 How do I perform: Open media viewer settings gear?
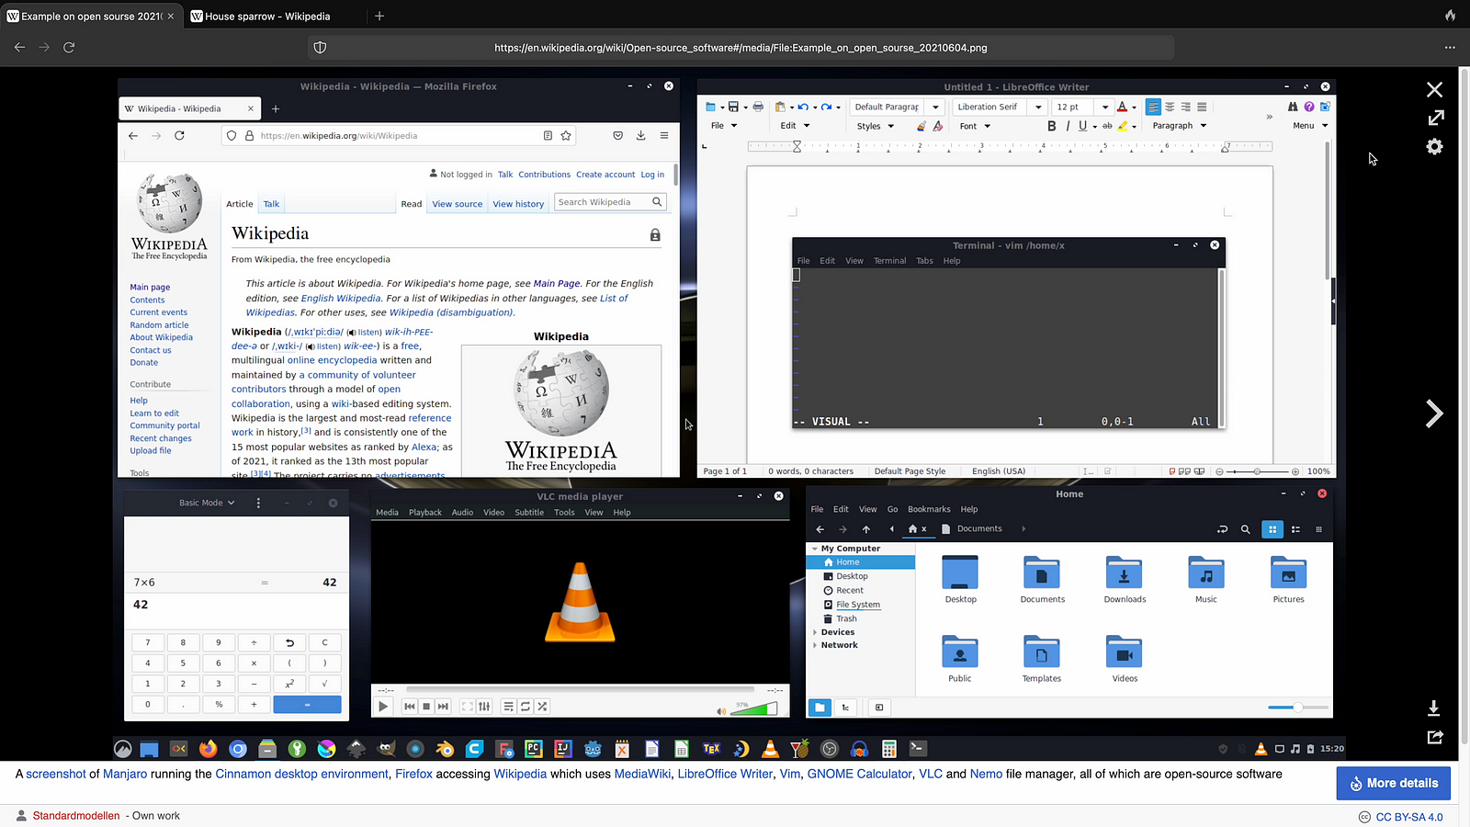tap(1434, 147)
